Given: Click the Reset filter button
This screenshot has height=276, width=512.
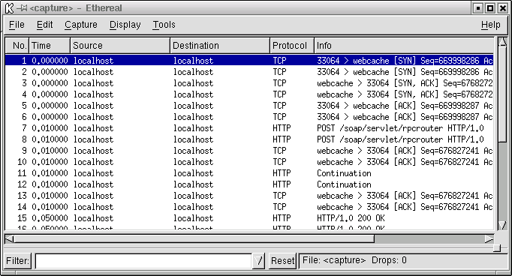Looking at the screenshot, I should [x=282, y=261].
